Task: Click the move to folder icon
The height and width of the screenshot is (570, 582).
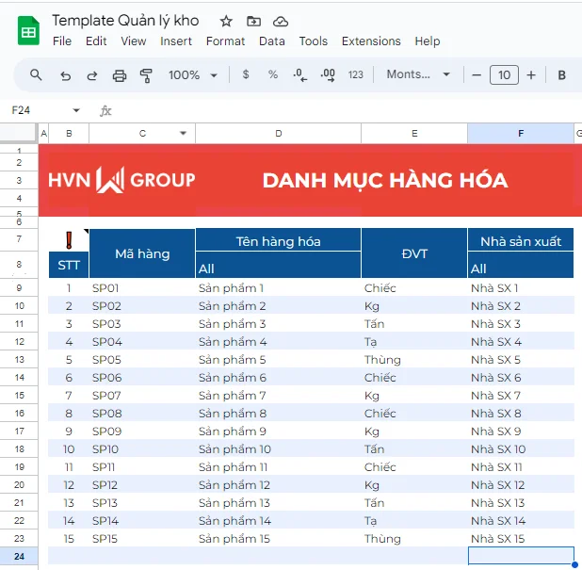Action: point(253,21)
